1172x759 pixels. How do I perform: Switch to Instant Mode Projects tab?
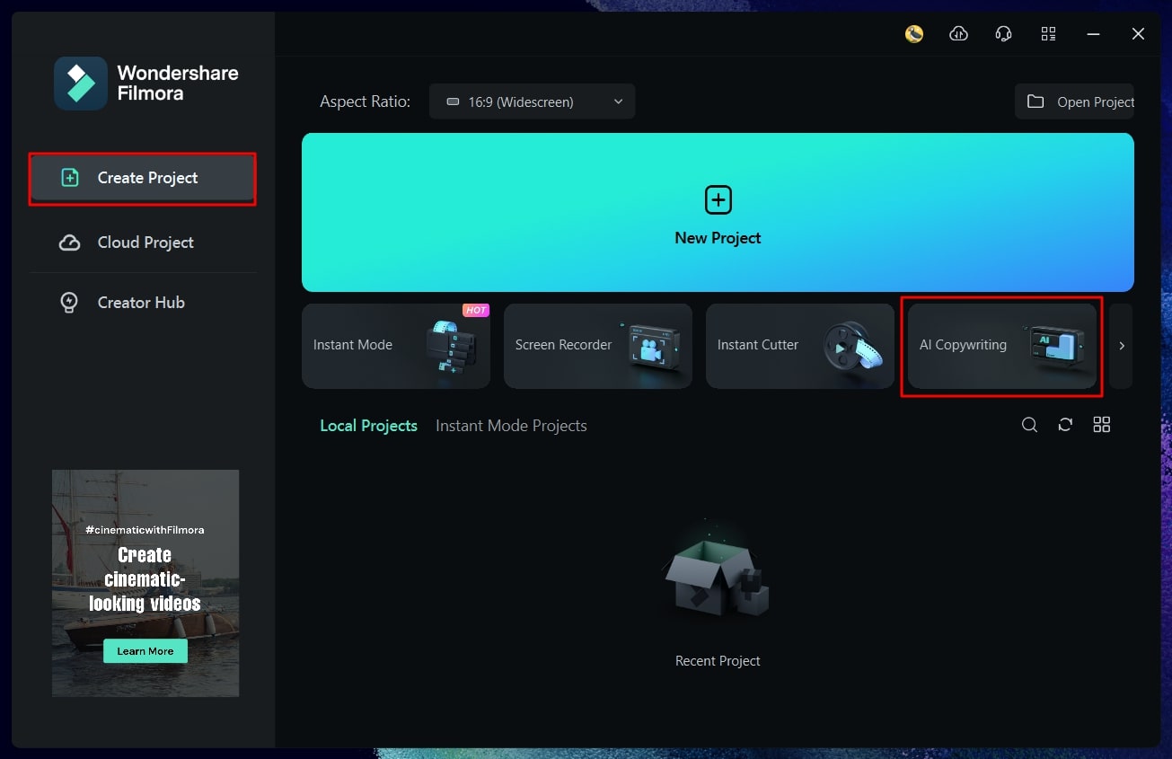(511, 426)
